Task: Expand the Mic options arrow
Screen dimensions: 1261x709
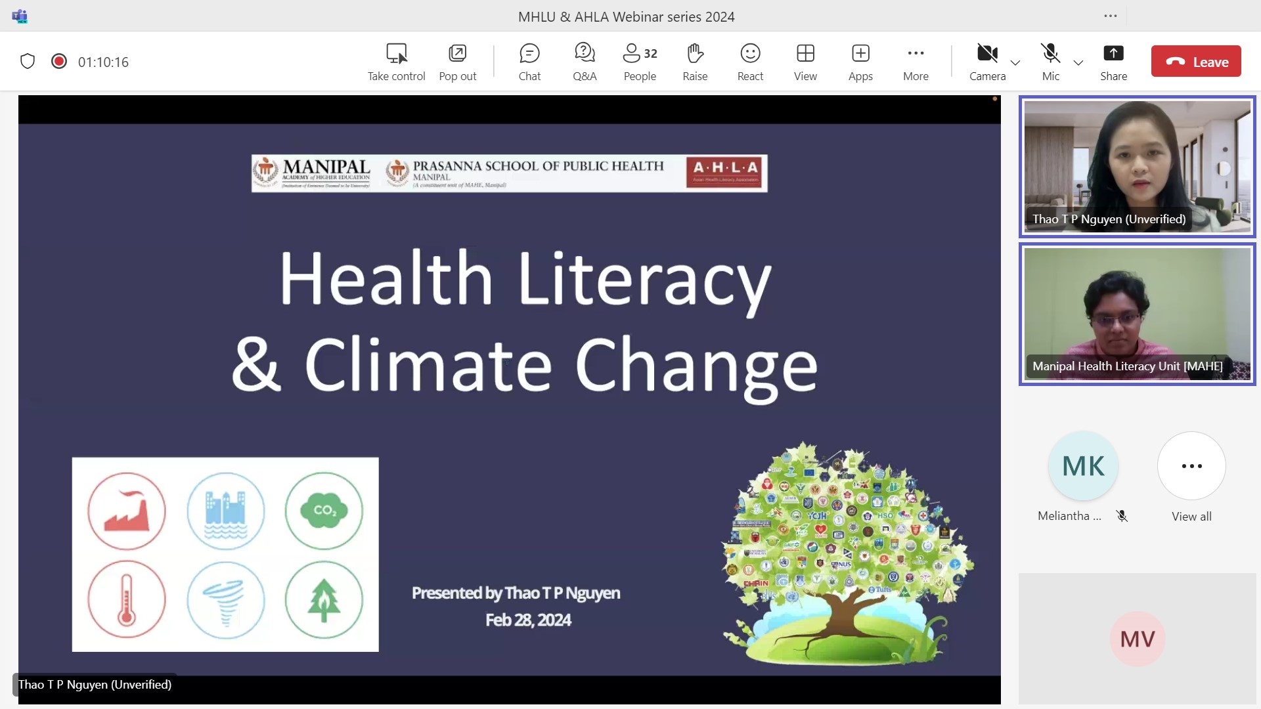Action: pyautogui.click(x=1078, y=62)
